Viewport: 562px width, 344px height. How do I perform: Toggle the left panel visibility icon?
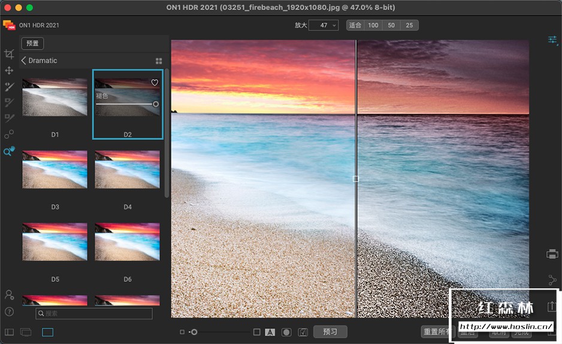click(10, 332)
